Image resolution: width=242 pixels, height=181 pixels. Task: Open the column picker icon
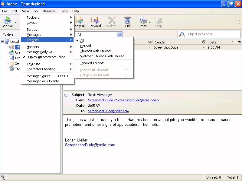point(239,42)
